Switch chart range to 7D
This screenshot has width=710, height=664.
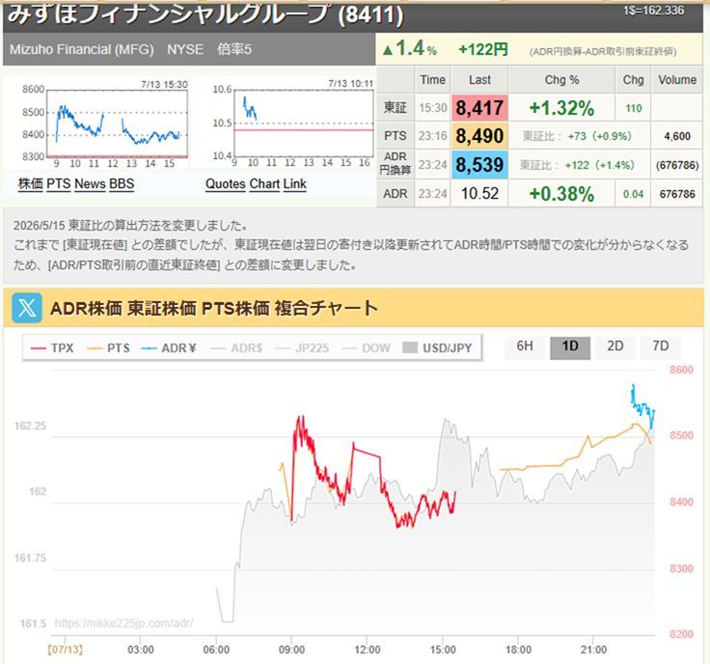point(660,346)
